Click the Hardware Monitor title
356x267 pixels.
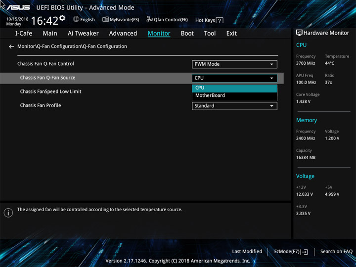[x=326, y=33]
